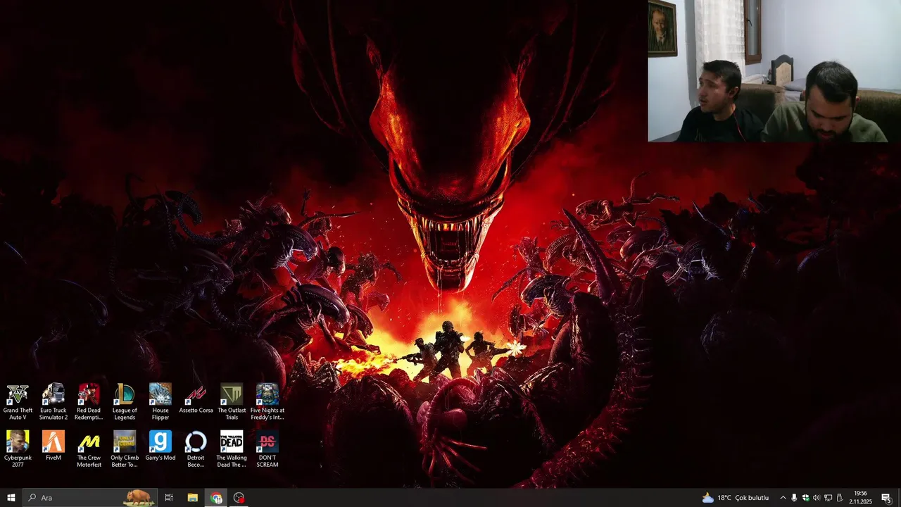Open the 19:56 clock and calendar flyout
This screenshot has width=901, height=507.
point(860,498)
